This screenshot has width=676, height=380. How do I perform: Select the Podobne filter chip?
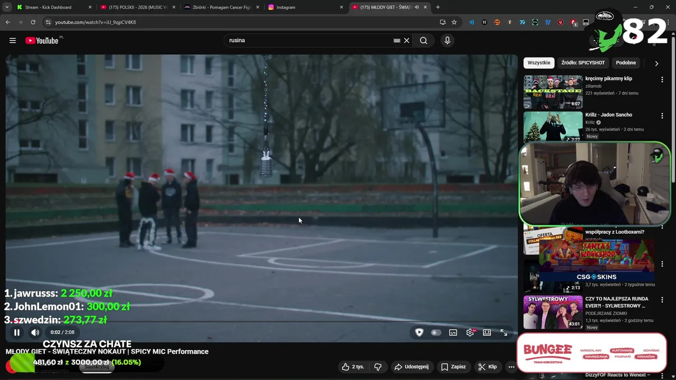coord(626,63)
